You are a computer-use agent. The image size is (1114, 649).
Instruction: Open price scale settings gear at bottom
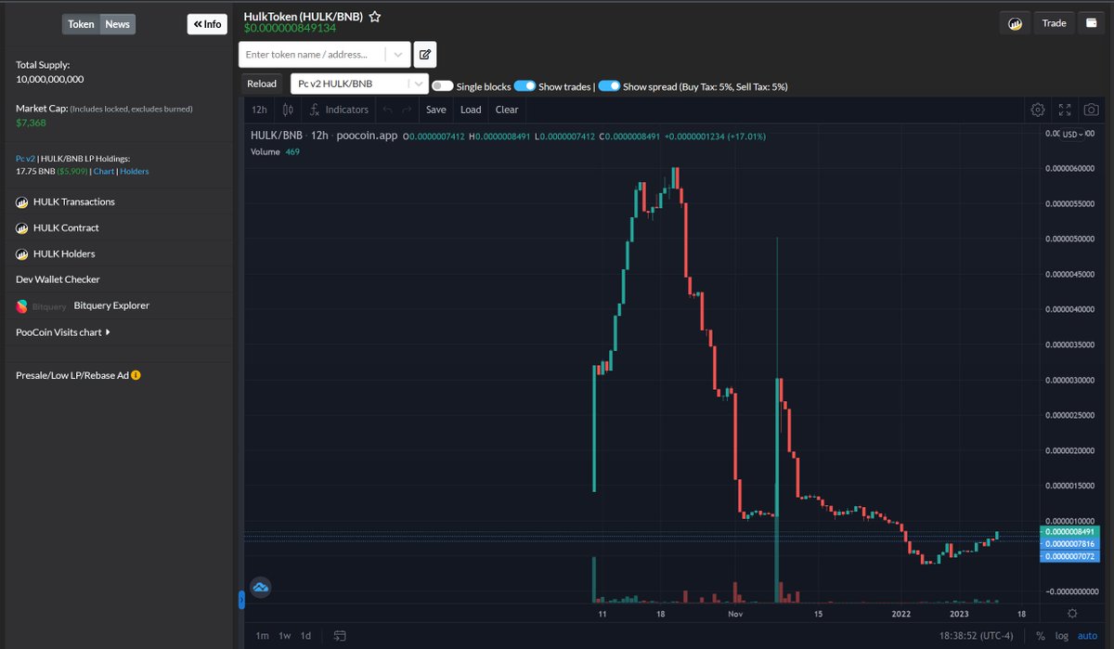pos(1072,614)
